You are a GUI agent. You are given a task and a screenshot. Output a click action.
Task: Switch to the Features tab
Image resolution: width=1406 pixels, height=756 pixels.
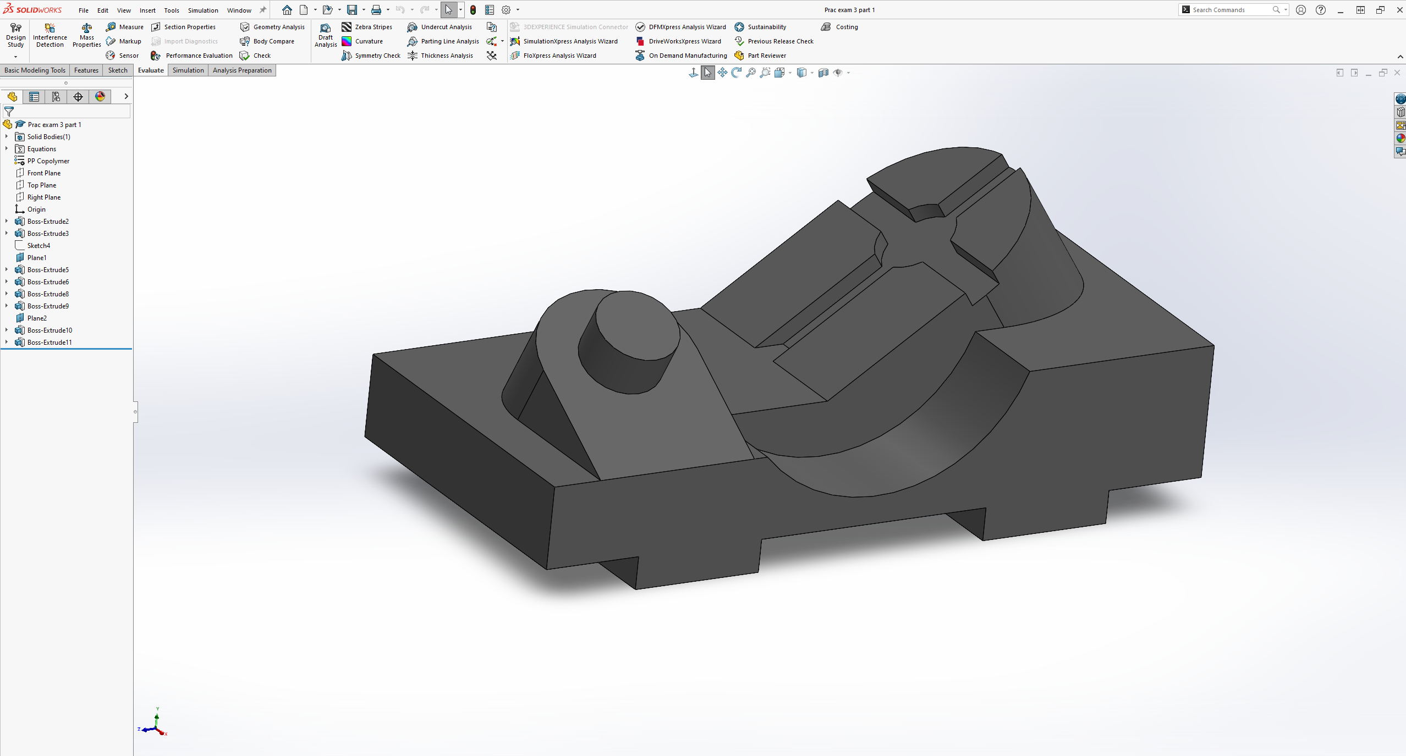[x=86, y=70]
